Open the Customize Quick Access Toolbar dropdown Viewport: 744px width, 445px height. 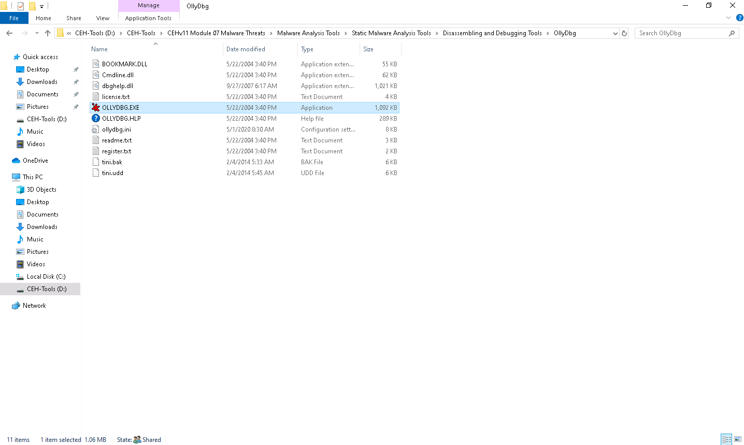(x=41, y=6)
